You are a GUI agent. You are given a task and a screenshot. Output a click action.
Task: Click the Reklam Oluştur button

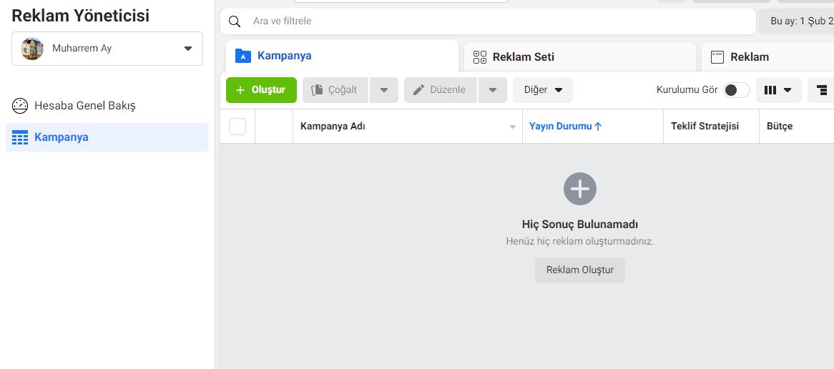(580, 270)
